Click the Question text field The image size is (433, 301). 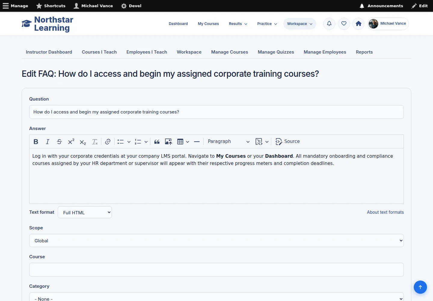[x=216, y=112]
